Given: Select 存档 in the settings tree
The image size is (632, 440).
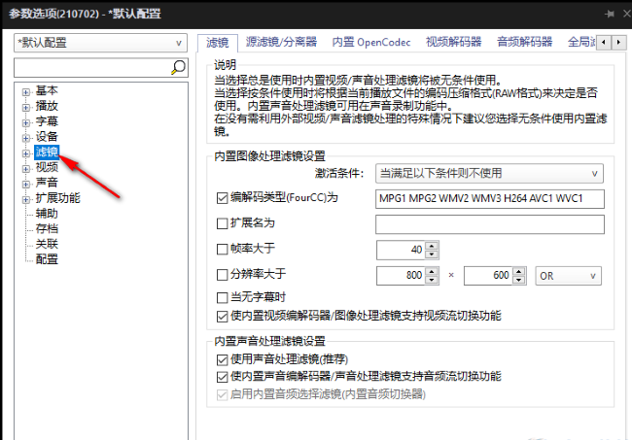Looking at the screenshot, I should point(47,228).
